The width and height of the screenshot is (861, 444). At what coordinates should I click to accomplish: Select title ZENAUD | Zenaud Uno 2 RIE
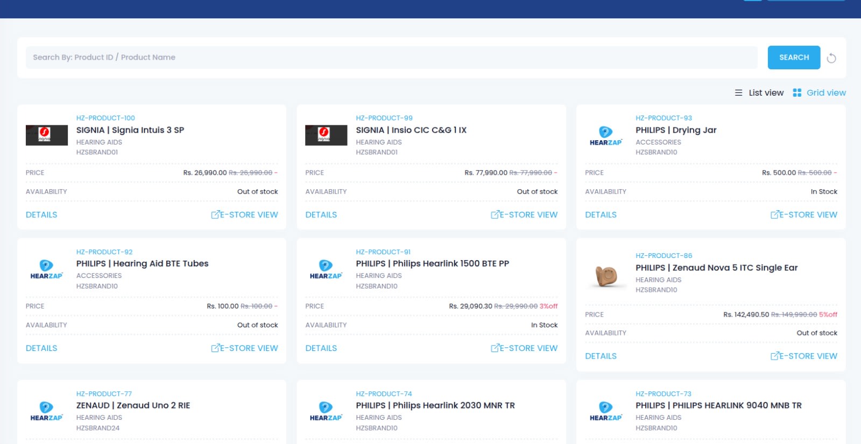pos(133,405)
